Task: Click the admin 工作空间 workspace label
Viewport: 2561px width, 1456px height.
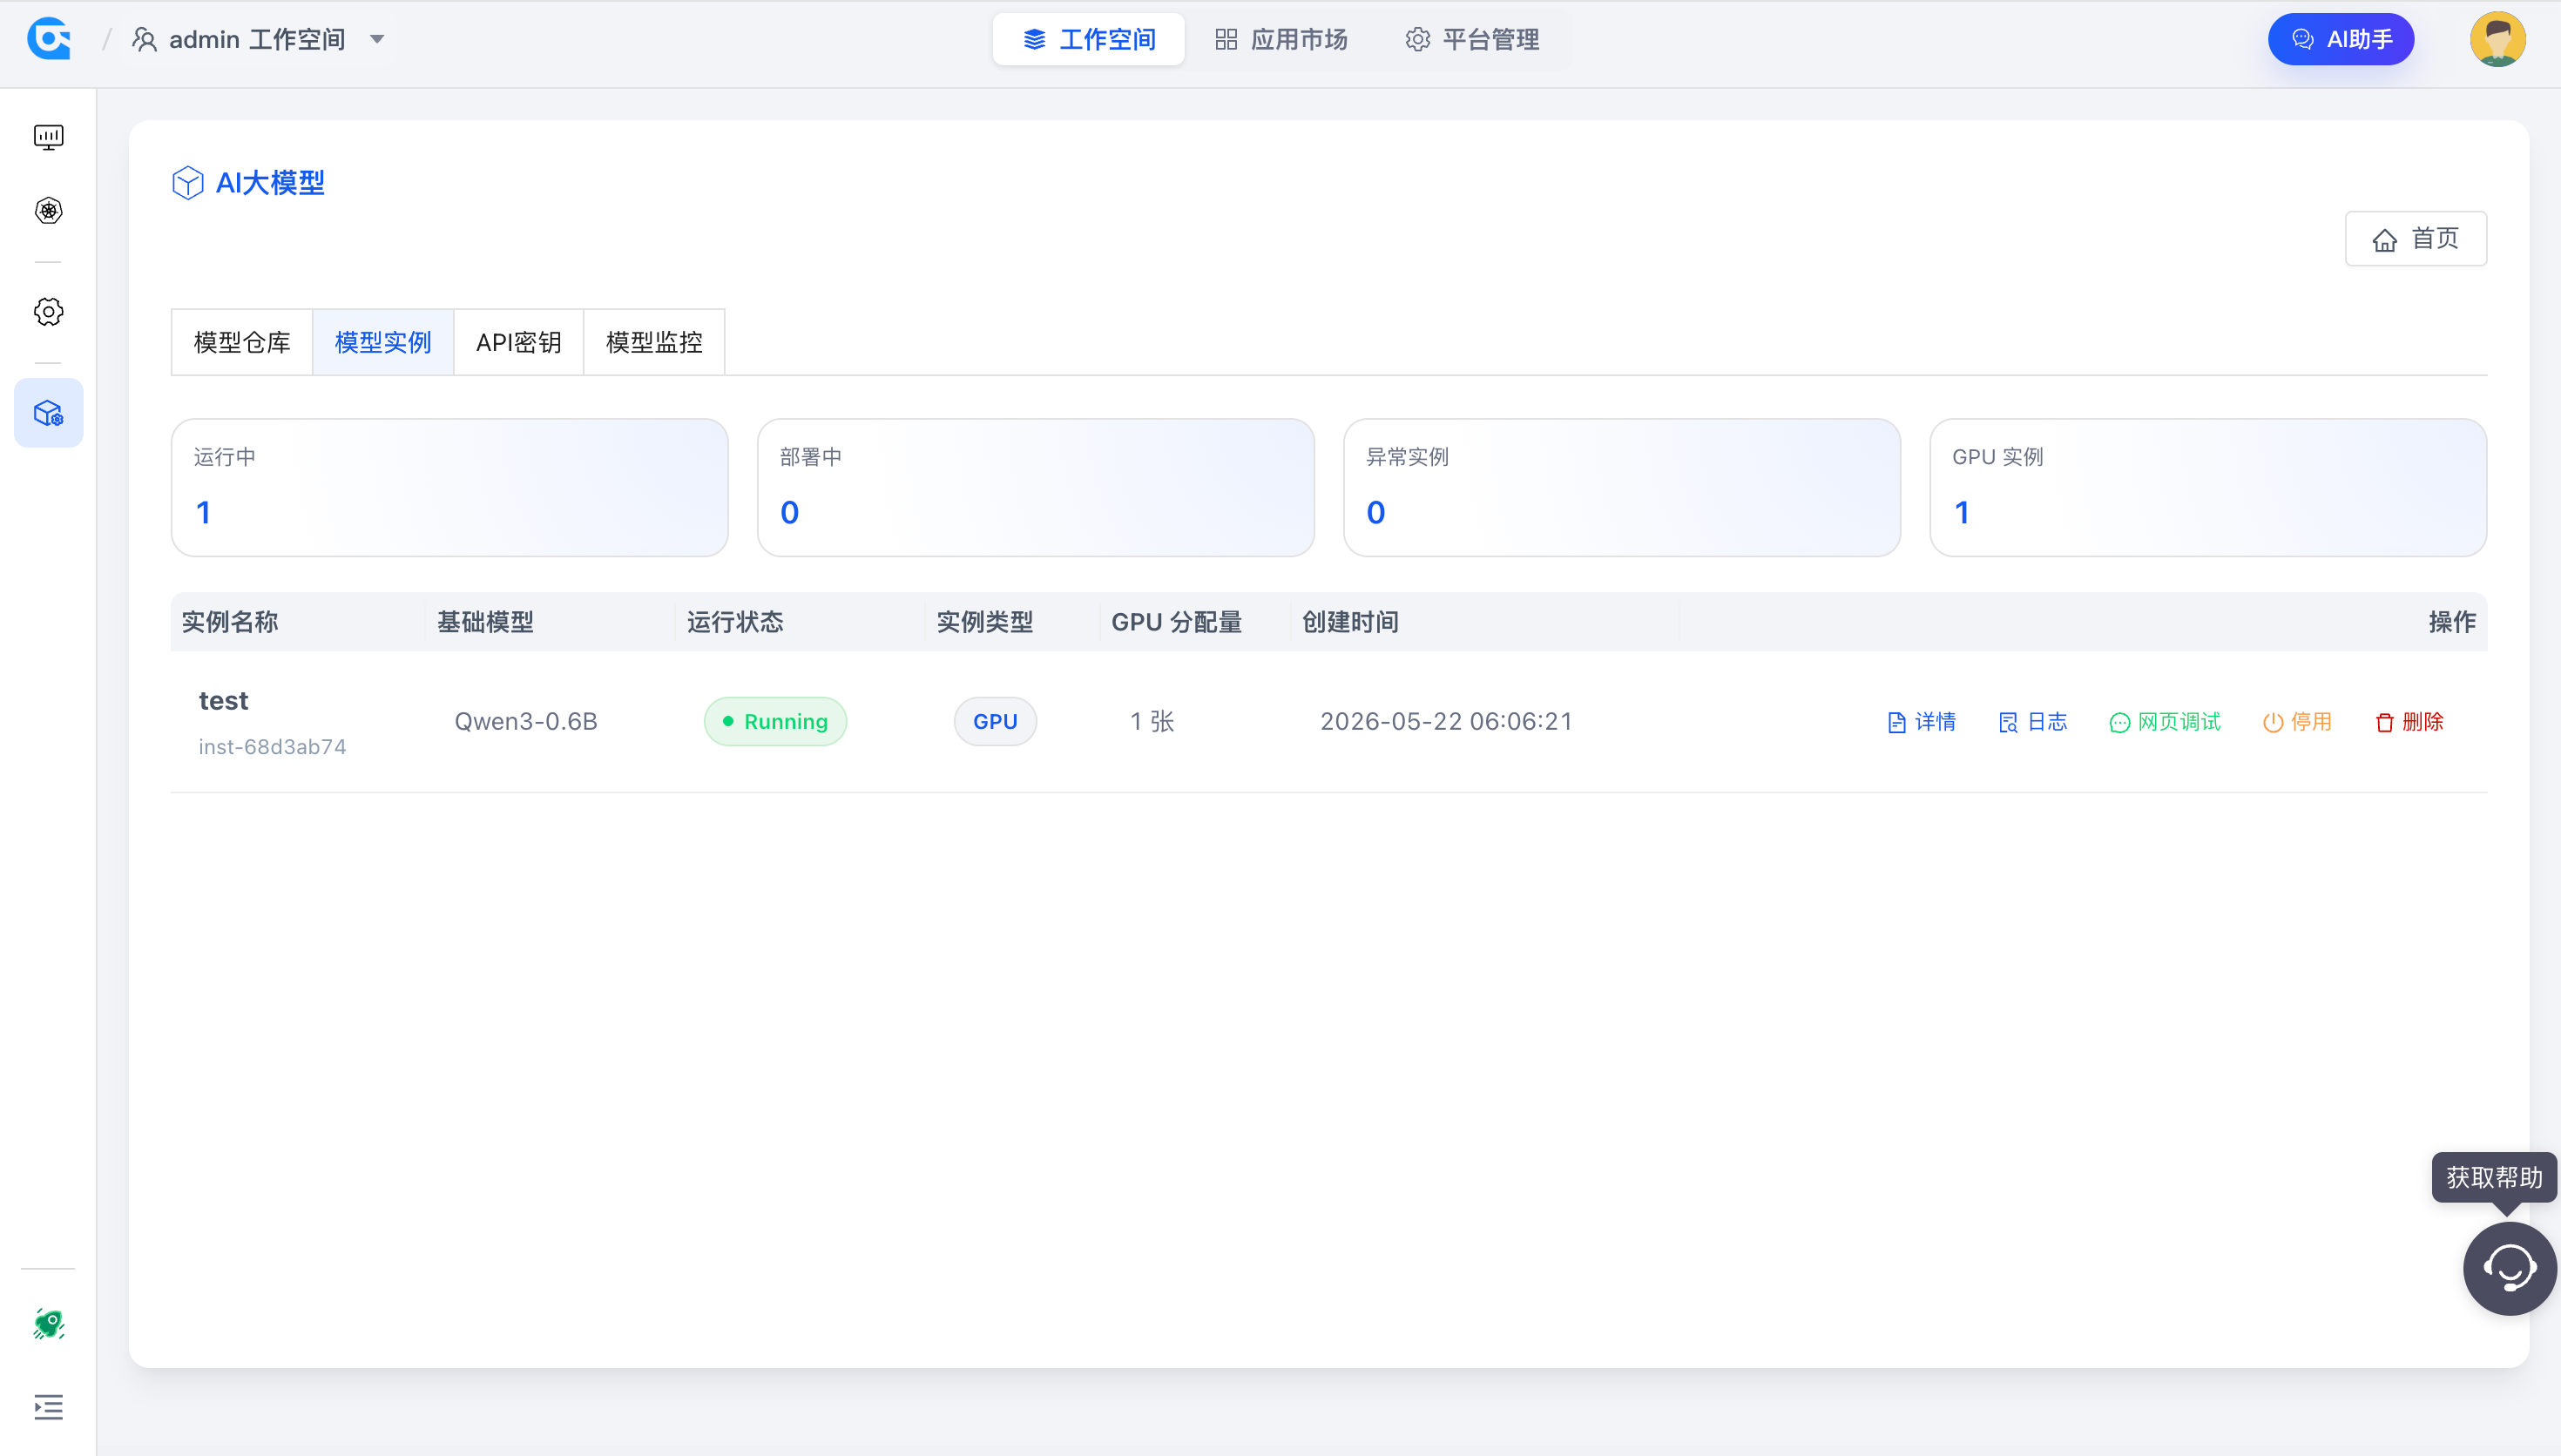Action: pos(257,39)
